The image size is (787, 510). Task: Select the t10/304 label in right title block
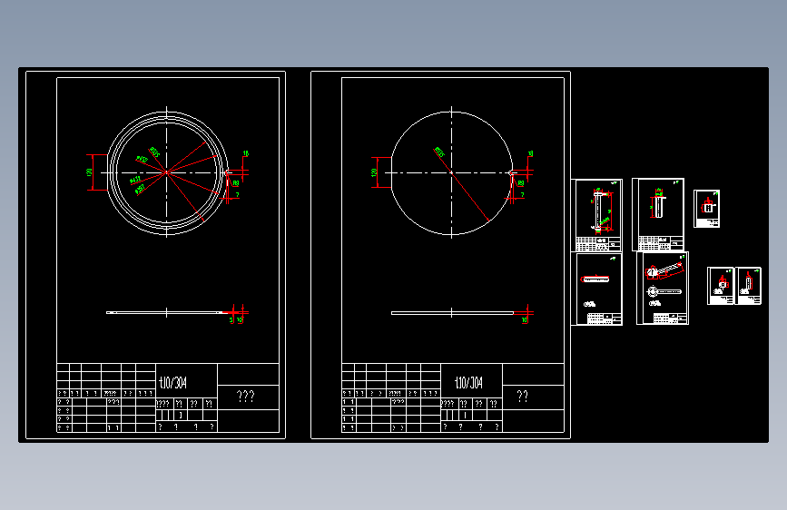point(468,383)
